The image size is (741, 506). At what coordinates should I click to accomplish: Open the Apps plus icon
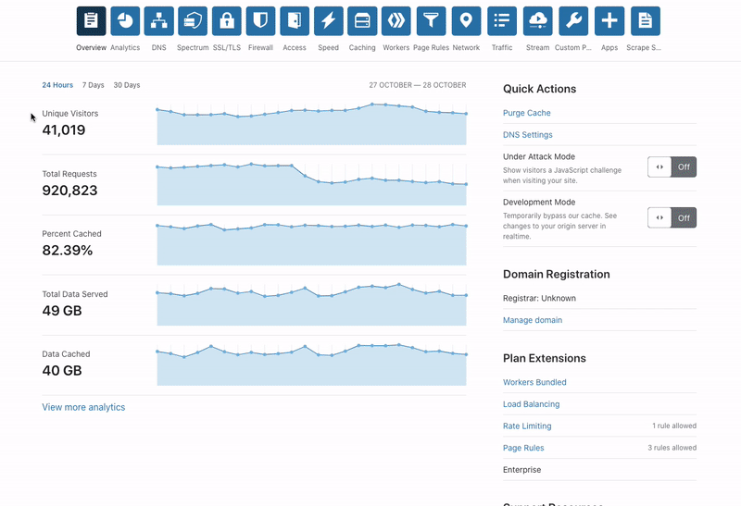coord(609,20)
